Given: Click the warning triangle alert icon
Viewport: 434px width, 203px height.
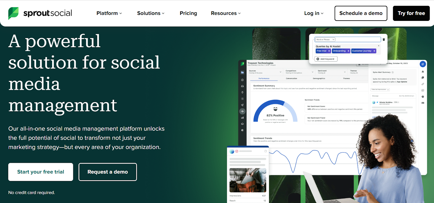Looking at the screenshot, I should tap(423, 72).
